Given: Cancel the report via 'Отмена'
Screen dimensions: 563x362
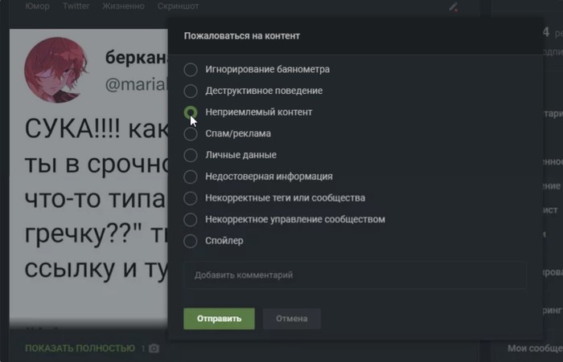Looking at the screenshot, I should tap(291, 319).
